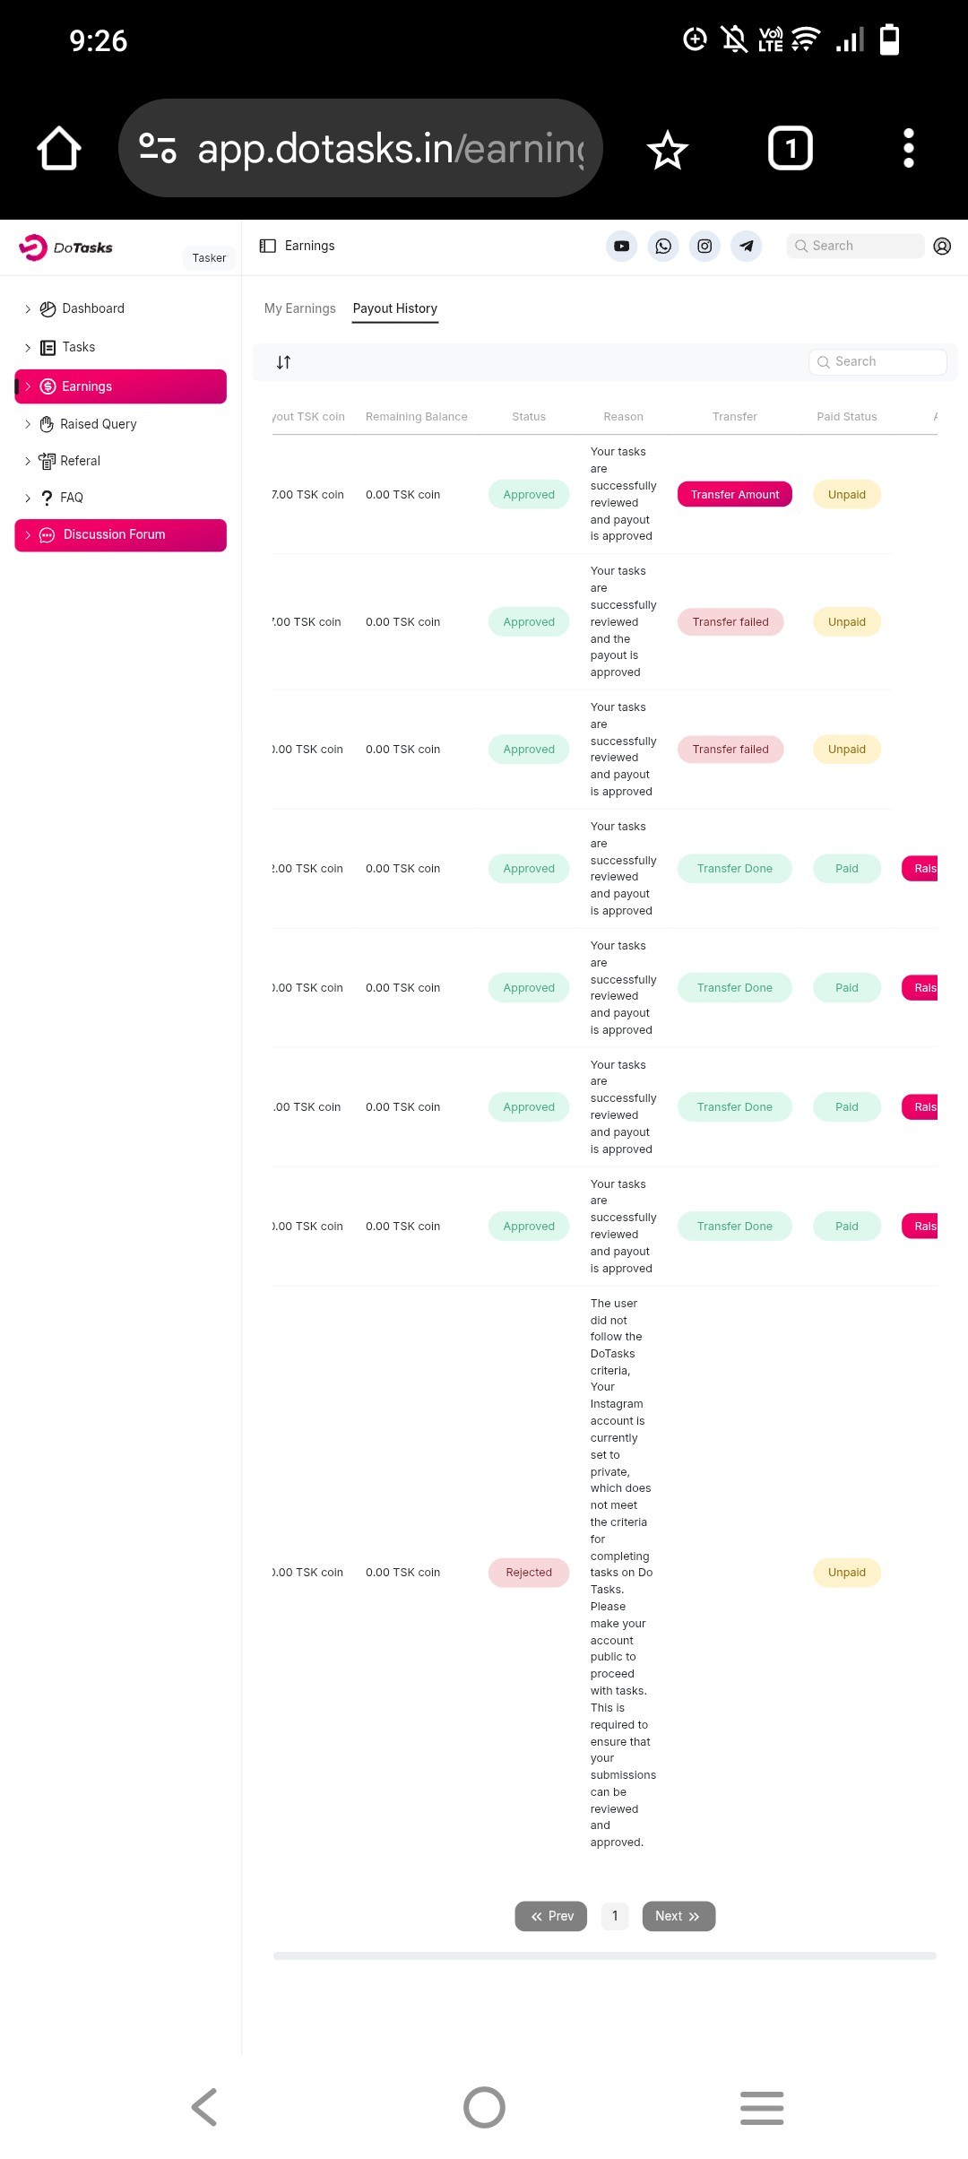Open the user profile icon

pos(942,247)
